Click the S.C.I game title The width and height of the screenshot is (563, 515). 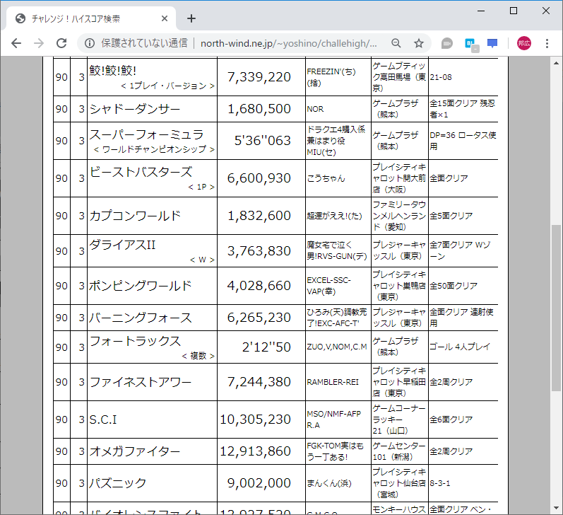(x=103, y=419)
